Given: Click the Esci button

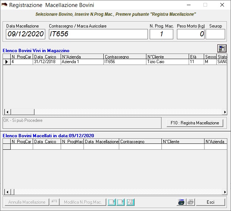Looking at the screenshot, I should click(210, 202).
